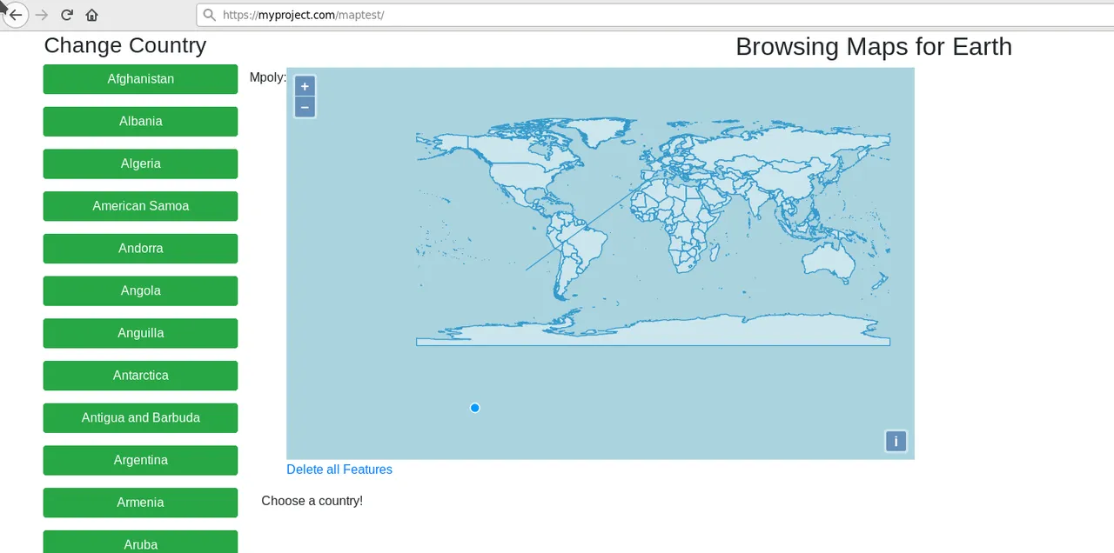Click the 'Mpoly:' label
Viewport: 1114px width, 553px height.
pos(268,77)
